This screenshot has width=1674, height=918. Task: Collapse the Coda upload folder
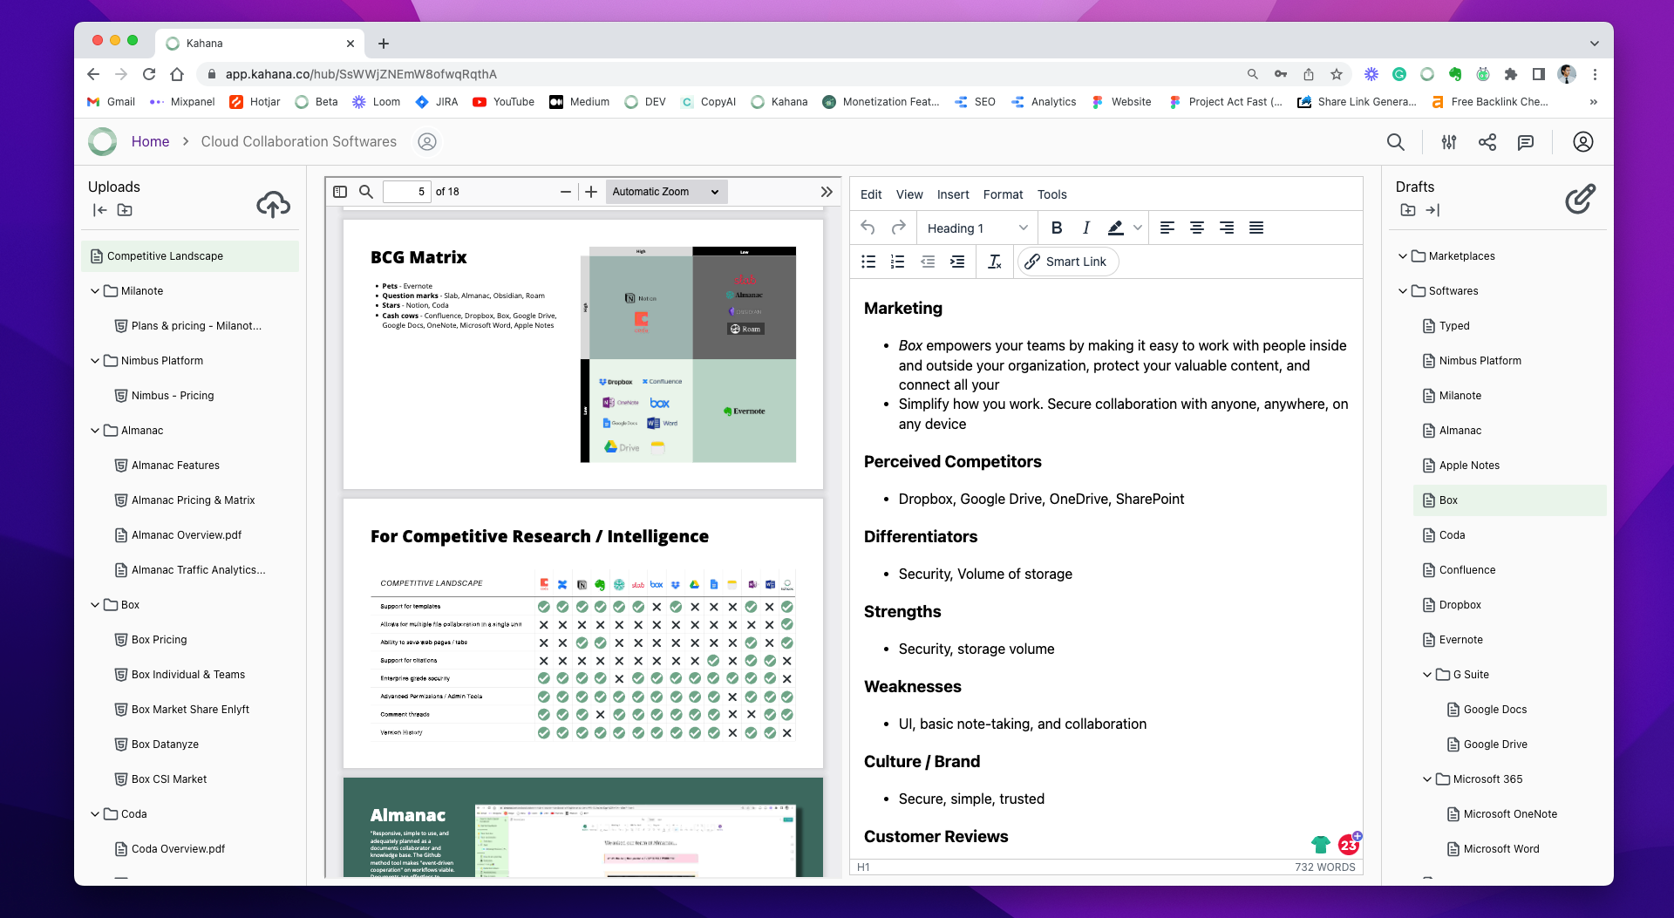pos(95,814)
